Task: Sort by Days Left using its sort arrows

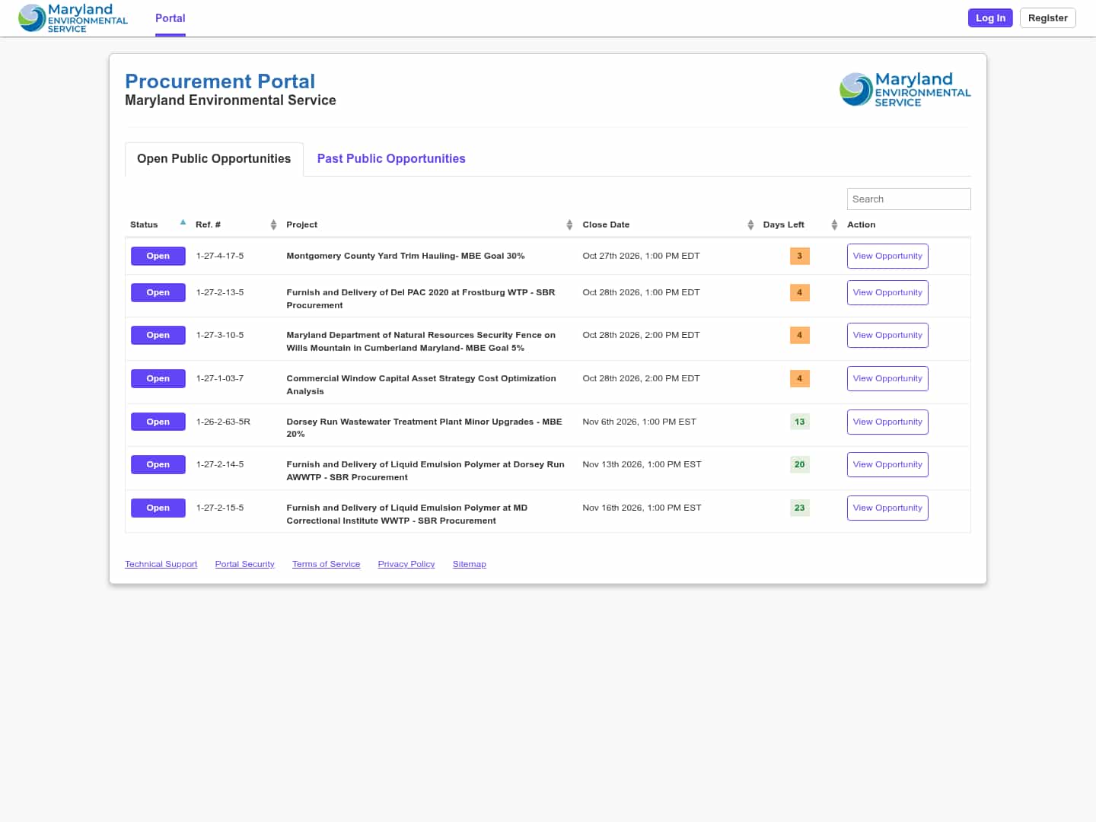Action: pos(834,225)
